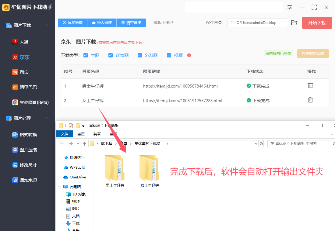Image resolution: width=335 pixels, height=231 pixels.
Task: Open the 男士牛仔裤 folder in Explorer
Action: point(115,171)
